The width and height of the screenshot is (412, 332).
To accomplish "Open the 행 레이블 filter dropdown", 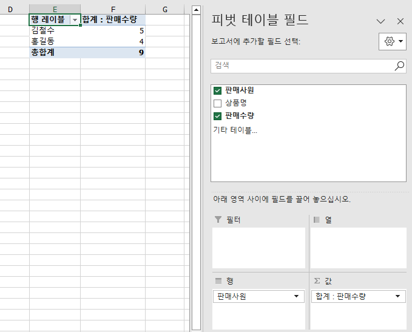I will (x=75, y=19).
